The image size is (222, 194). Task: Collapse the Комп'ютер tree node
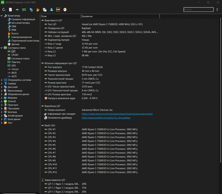2,16
